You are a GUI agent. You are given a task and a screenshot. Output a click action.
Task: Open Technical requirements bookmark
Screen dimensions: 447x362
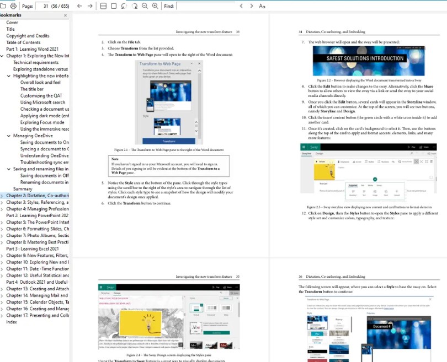[36, 62]
